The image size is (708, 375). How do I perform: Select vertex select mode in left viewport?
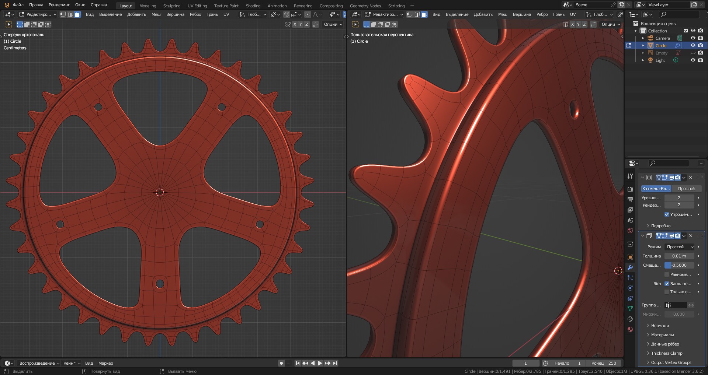pyautogui.click(x=63, y=14)
